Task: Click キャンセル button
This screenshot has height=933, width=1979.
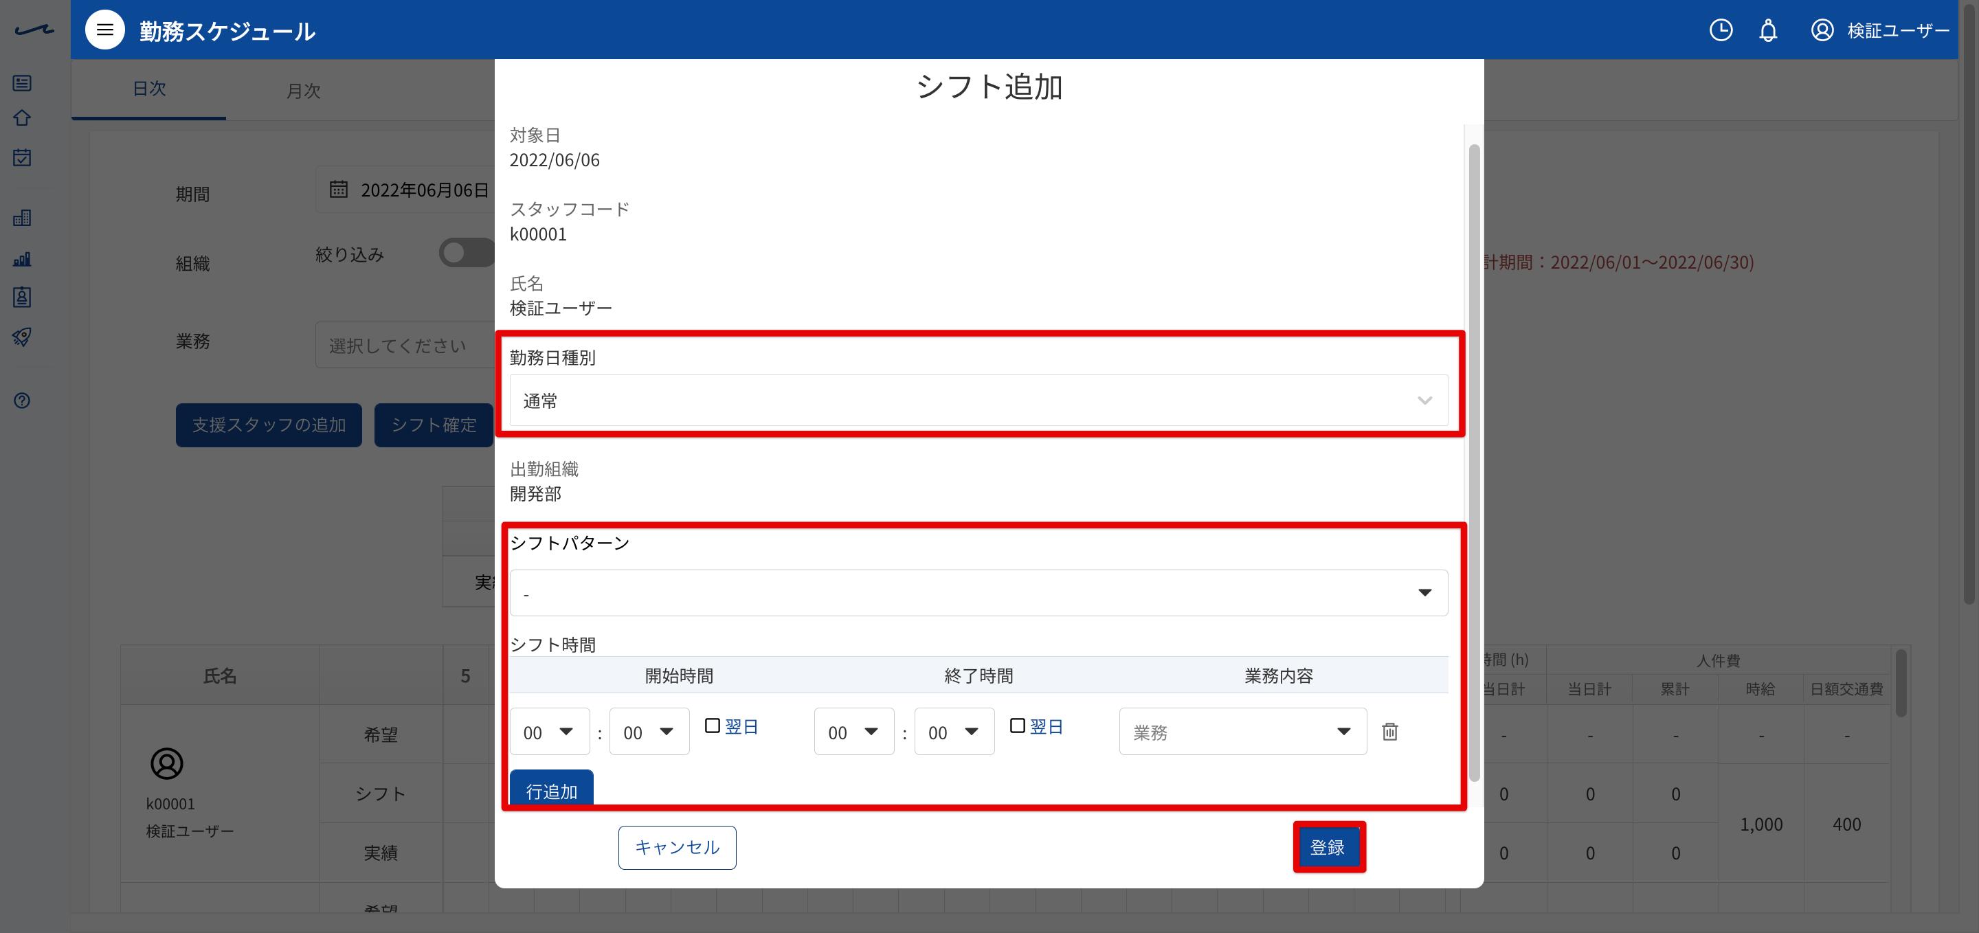Action: click(x=677, y=847)
